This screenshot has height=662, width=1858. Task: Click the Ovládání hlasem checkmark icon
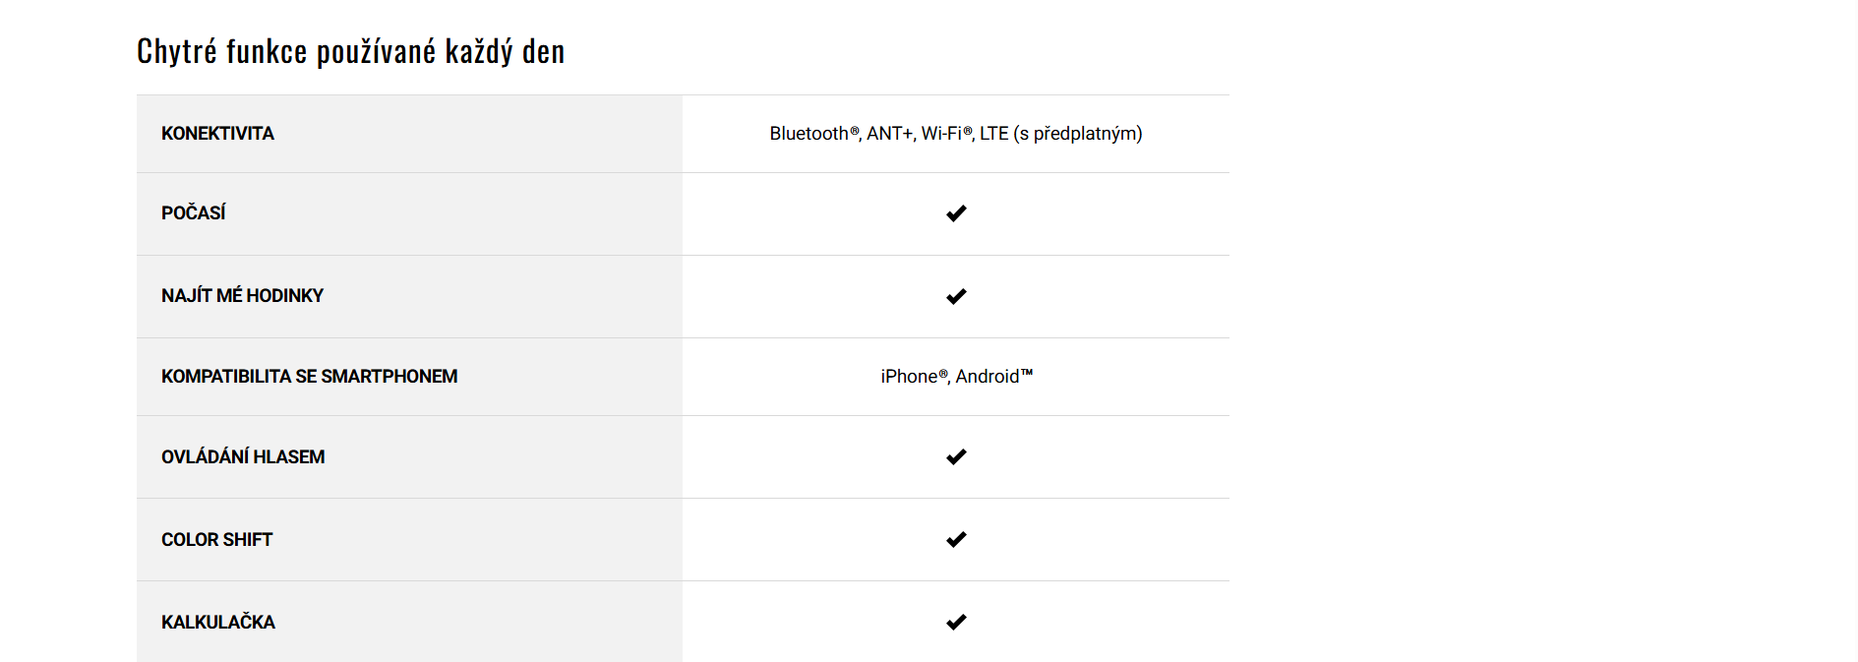(956, 456)
